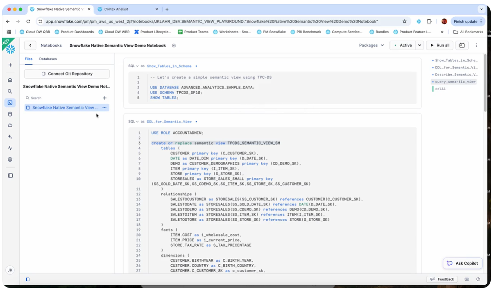Open a new browser tab

[167, 9]
